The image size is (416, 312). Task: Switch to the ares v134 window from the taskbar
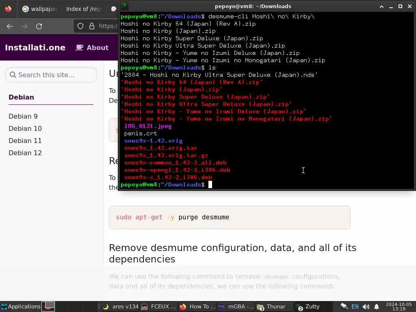click(121, 307)
